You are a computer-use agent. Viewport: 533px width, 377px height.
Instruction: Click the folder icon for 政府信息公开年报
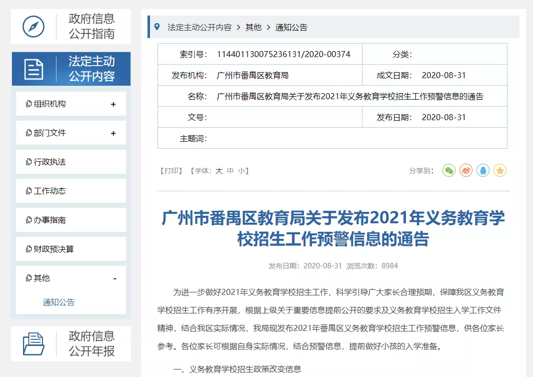(33, 344)
